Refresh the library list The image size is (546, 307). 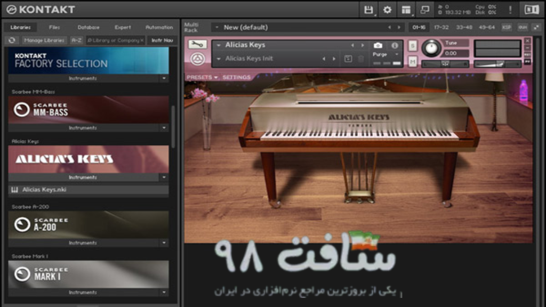point(12,41)
